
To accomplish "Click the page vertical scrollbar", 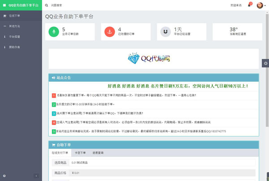I will [x=267, y=70].
